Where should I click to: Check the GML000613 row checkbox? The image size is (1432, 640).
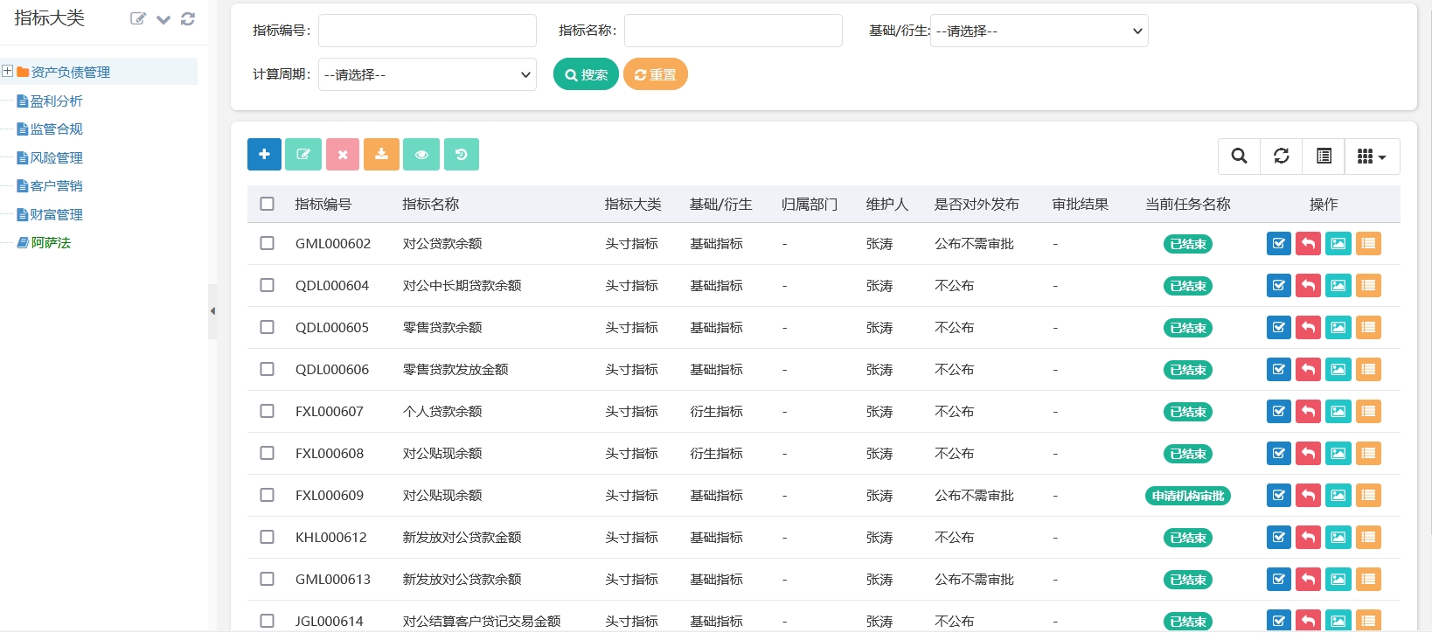268,579
